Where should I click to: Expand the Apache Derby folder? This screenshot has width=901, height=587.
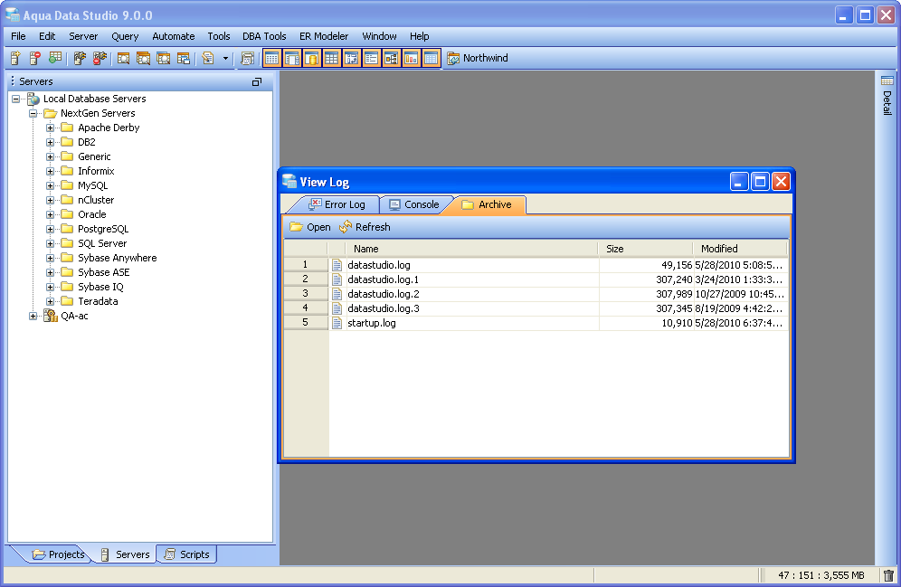(51, 128)
